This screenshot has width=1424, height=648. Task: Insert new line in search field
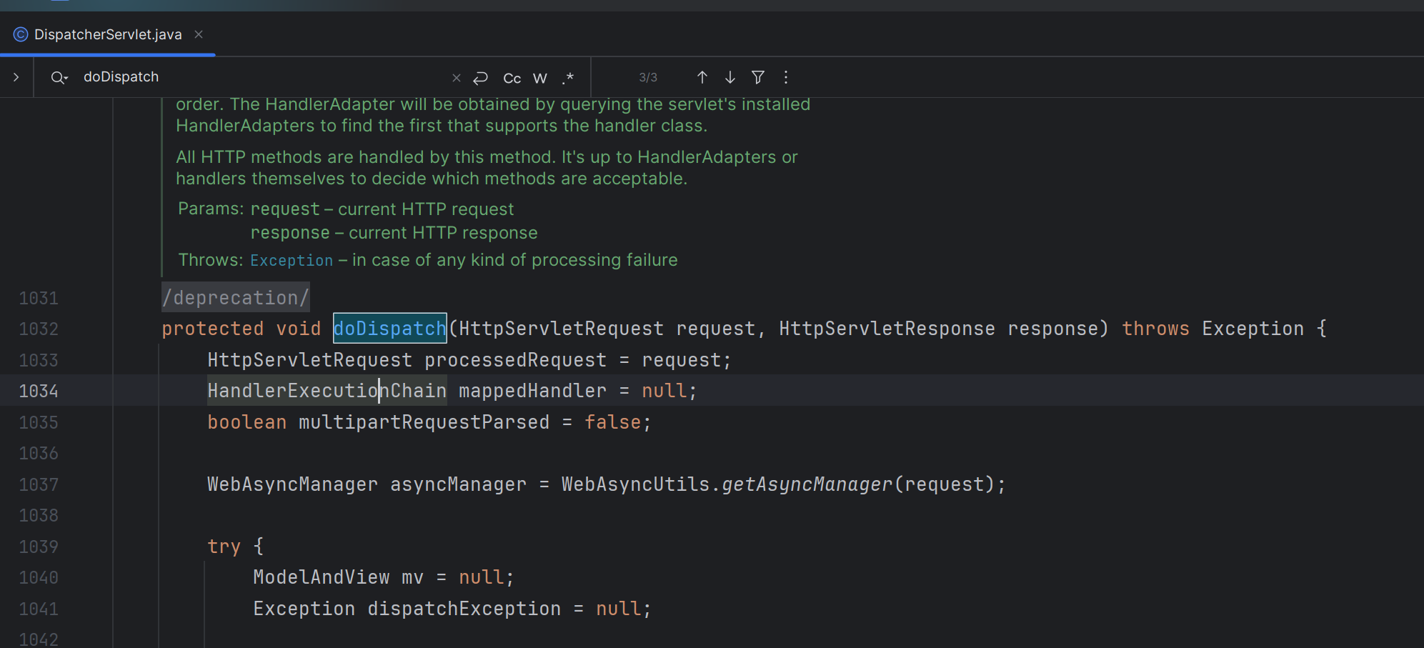pyautogui.click(x=481, y=78)
